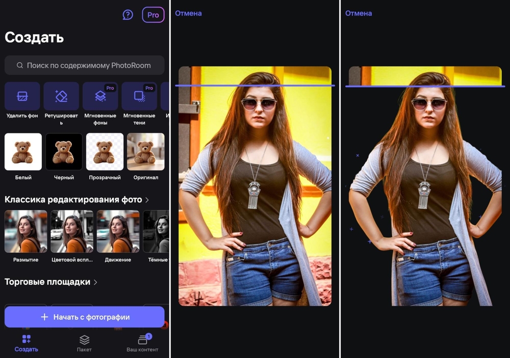The image size is (510, 358).
Task: Switch to the Create tab
Action: pos(27,343)
